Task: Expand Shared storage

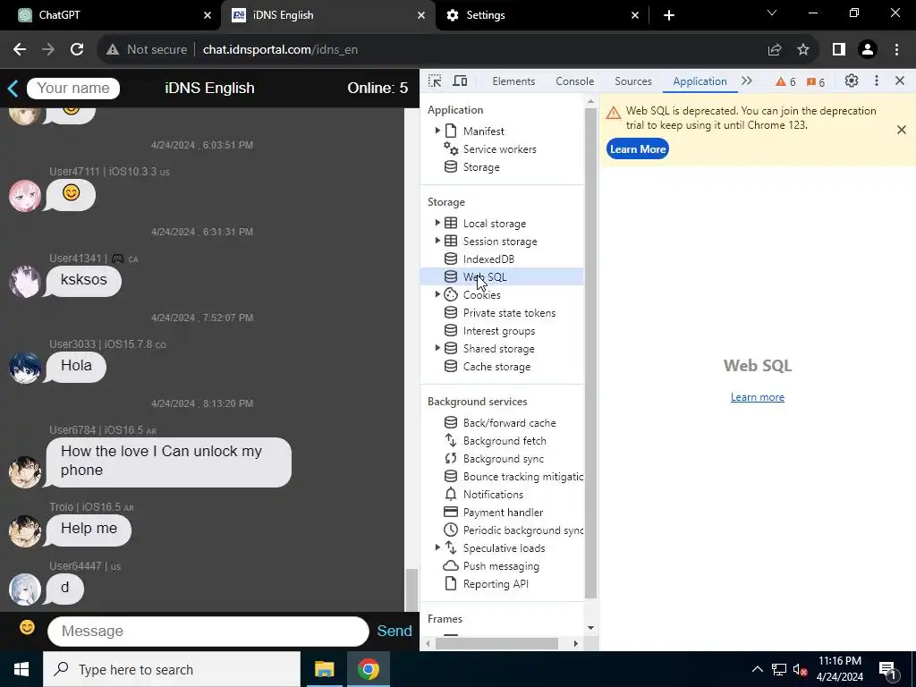Action: click(437, 348)
